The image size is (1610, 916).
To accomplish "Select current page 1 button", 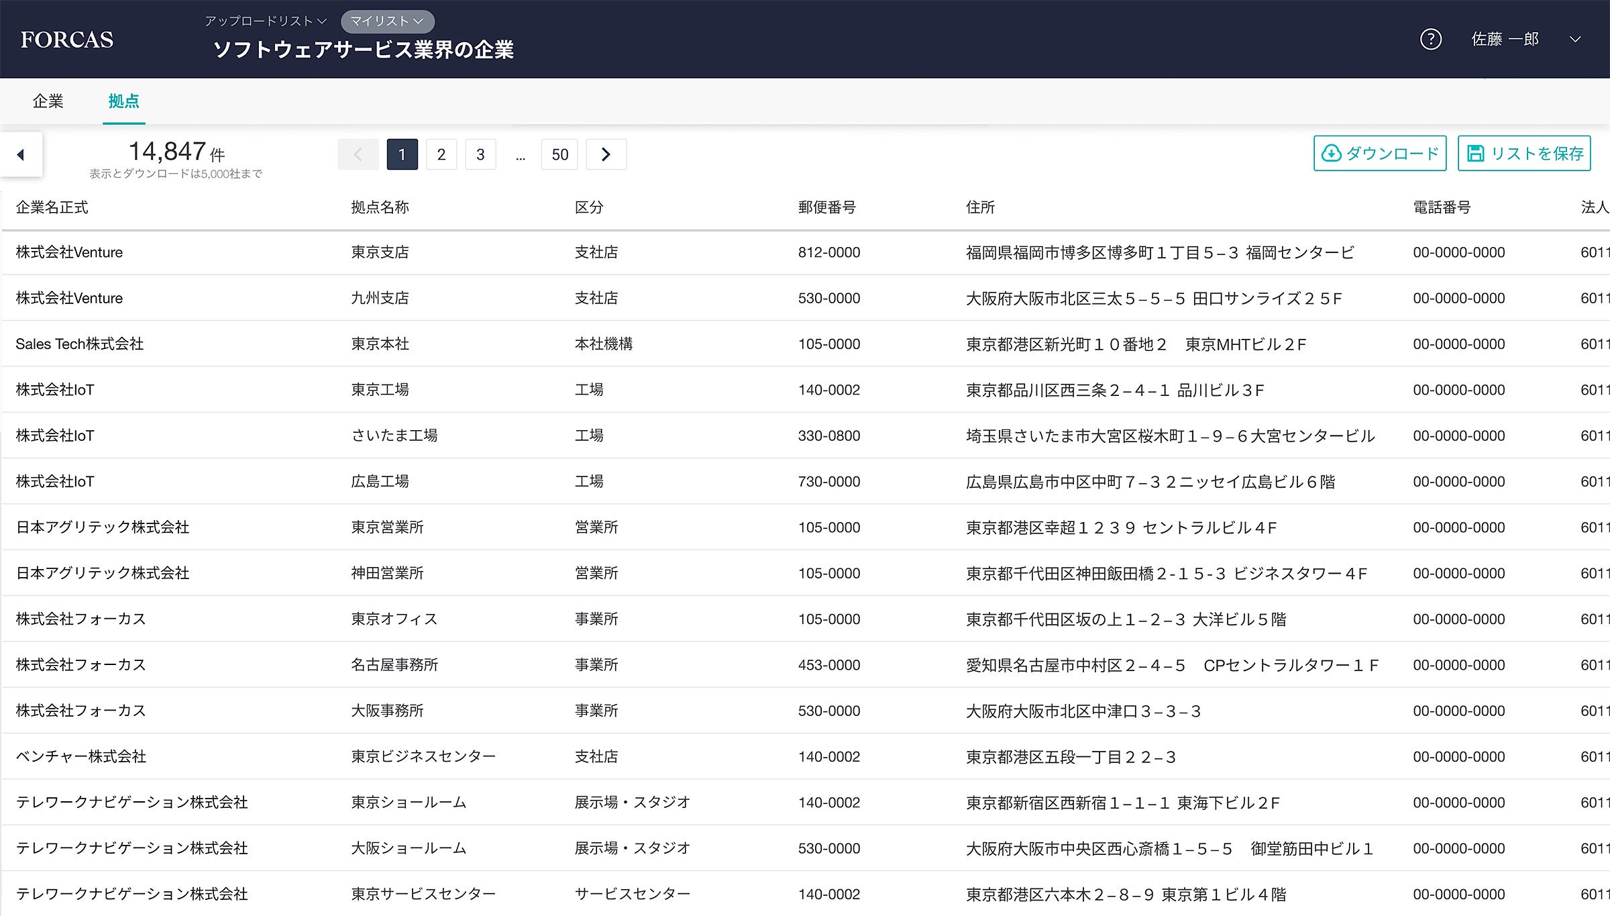I will click(402, 155).
